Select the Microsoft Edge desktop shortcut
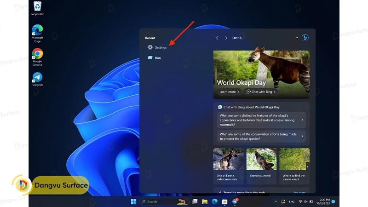Viewport: 368px width, 207px height. 37,34
